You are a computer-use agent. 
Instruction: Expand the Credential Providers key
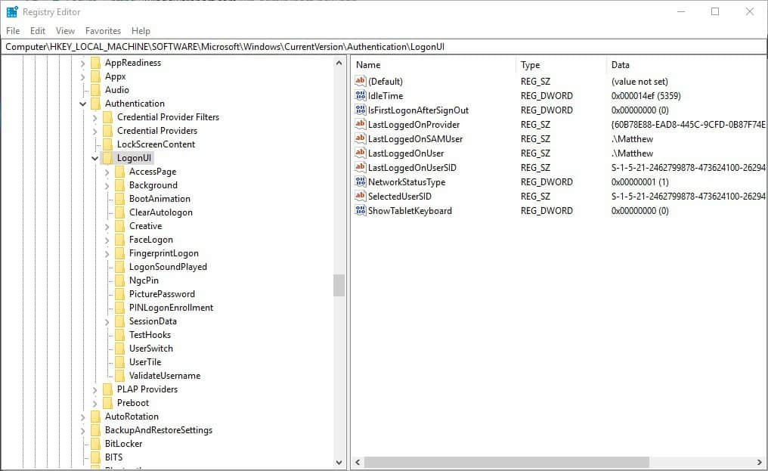[x=95, y=132]
